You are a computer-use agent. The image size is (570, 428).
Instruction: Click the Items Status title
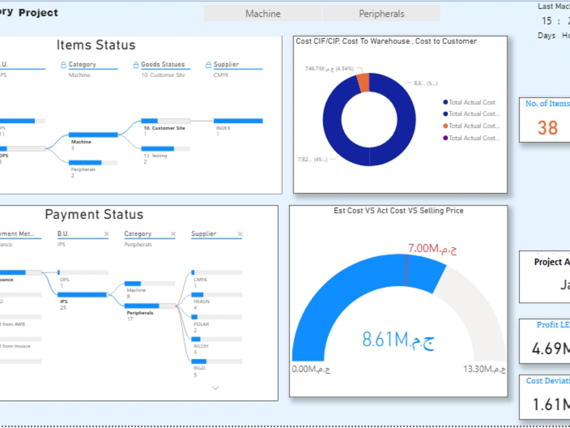tap(96, 45)
